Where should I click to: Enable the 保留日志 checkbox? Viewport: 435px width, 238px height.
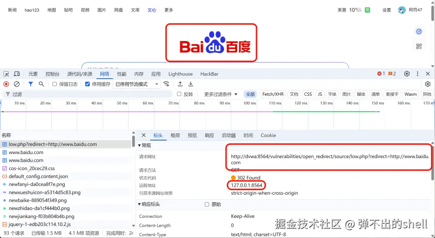point(54,84)
